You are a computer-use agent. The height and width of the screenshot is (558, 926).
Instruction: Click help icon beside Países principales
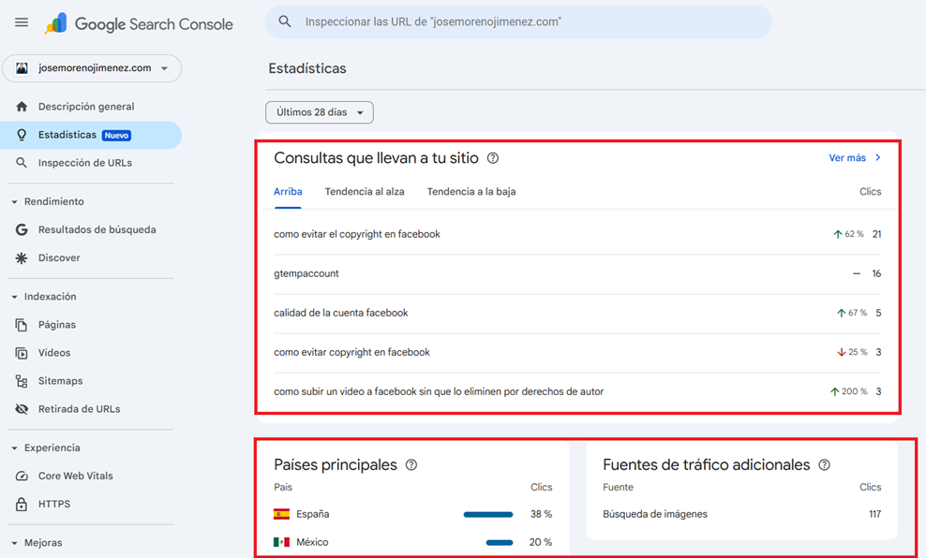point(411,464)
